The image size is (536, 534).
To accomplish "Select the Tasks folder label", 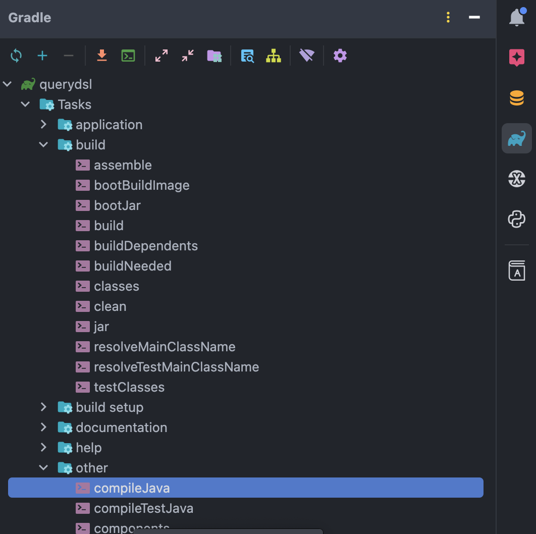I will click(x=75, y=104).
